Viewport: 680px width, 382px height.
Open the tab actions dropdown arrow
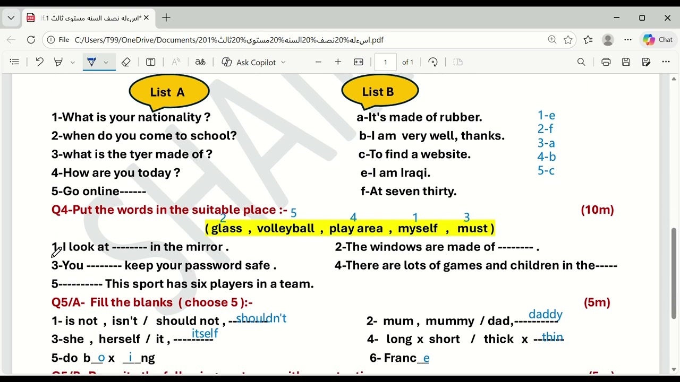click(x=11, y=18)
